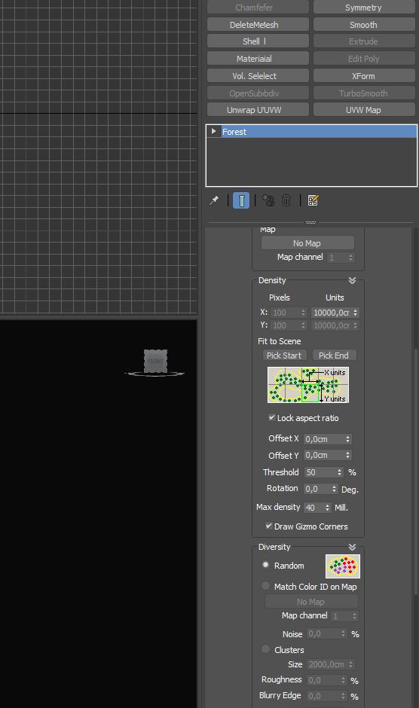The image size is (419, 708).
Task: Click the Extrude modifier button
Action: (x=364, y=41)
